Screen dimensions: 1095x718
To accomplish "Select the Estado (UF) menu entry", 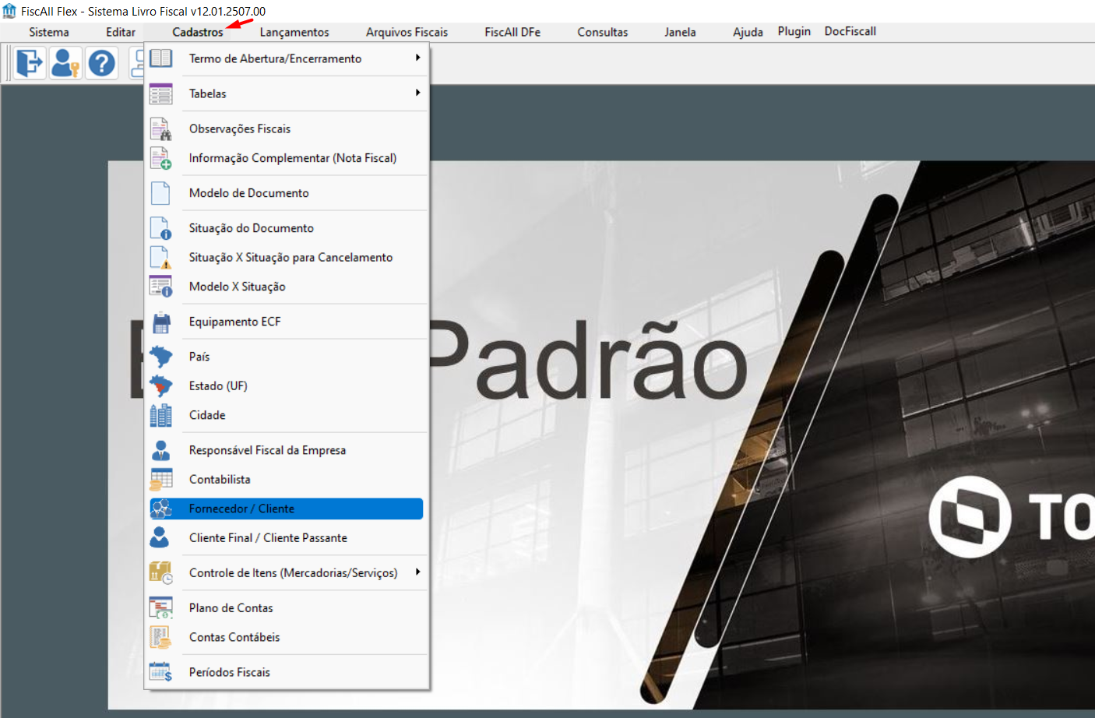I will pyautogui.click(x=287, y=386).
